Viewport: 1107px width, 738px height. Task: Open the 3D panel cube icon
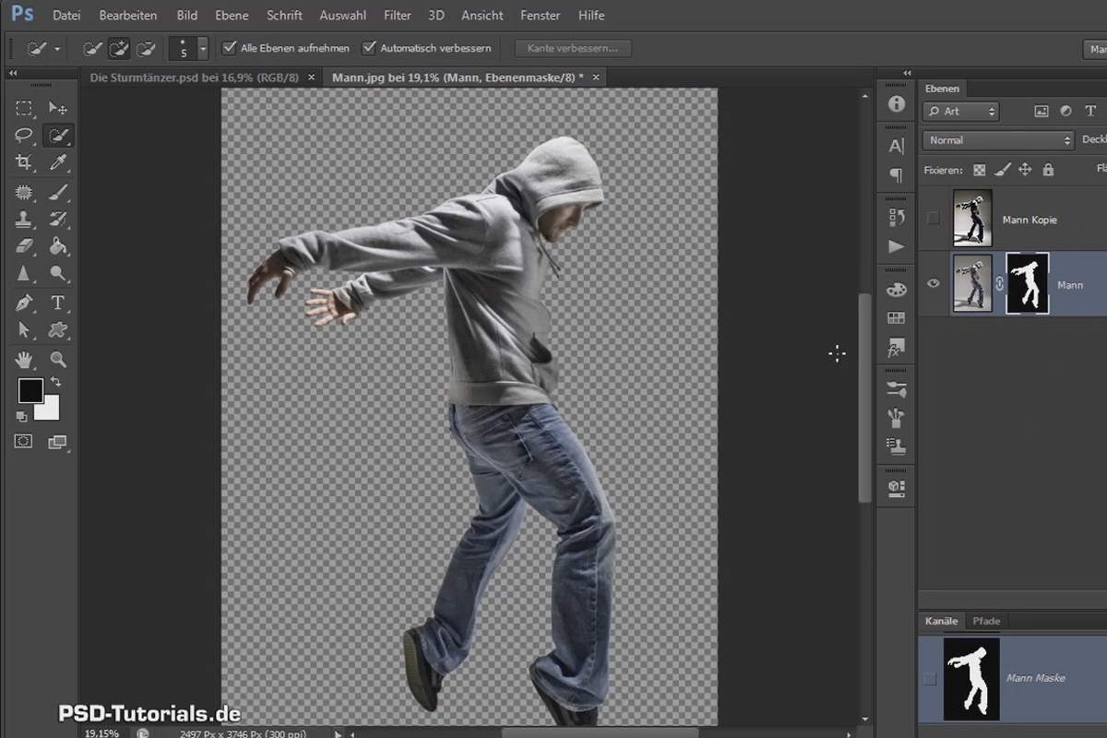[x=896, y=488]
